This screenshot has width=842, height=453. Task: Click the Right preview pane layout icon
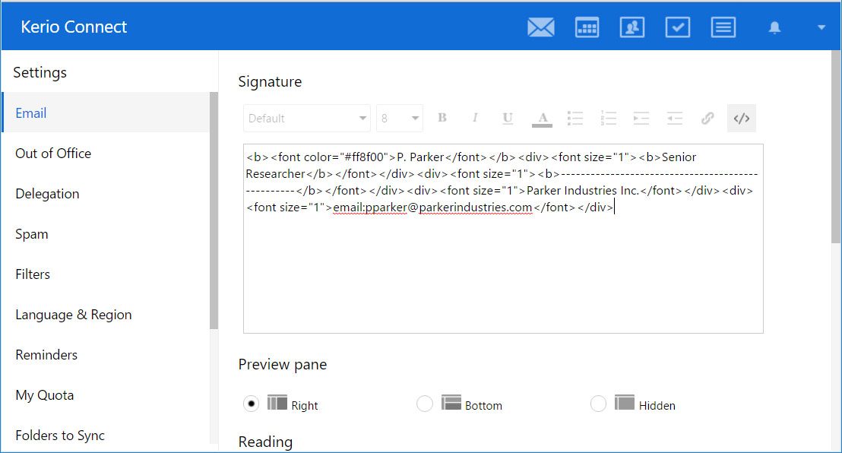click(x=277, y=403)
